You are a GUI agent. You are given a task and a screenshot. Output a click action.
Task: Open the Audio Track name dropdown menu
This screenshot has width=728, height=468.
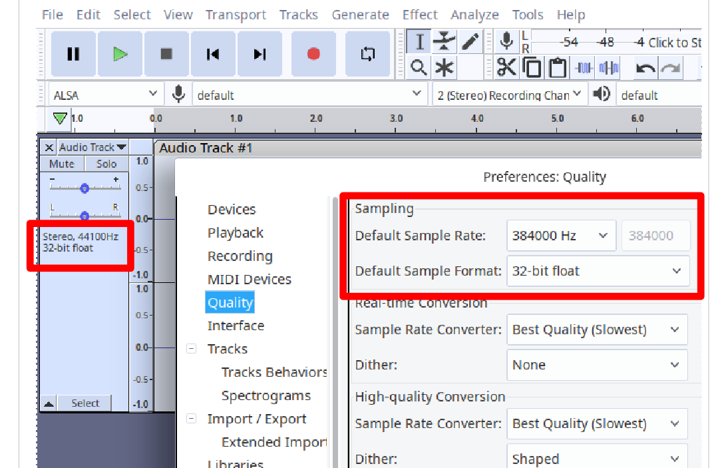coord(92,147)
